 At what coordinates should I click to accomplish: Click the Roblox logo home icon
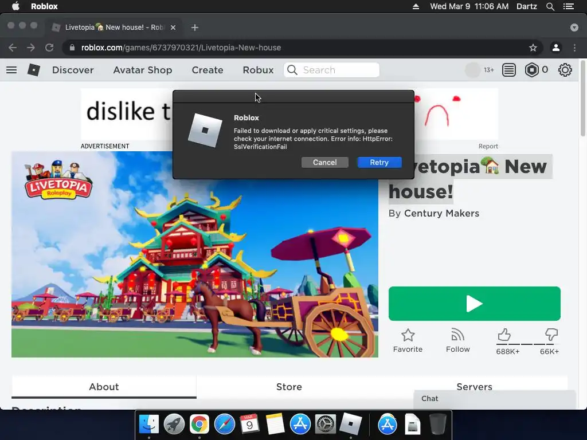tap(34, 70)
